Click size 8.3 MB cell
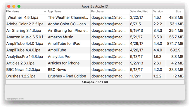 [175, 56]
